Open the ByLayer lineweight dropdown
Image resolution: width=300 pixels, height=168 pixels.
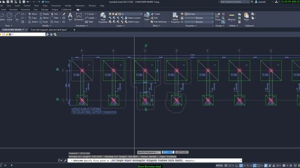click(x=199, y=18)
